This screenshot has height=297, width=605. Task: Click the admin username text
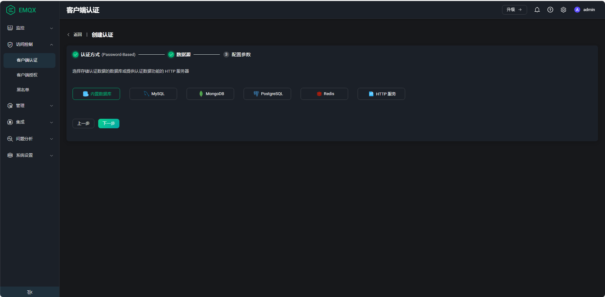click(x=589, y=10)
